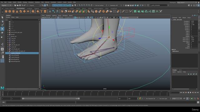Click the Maya logo icon at bottom-left
Screen dimensions: 200x112
pos(2,88)
